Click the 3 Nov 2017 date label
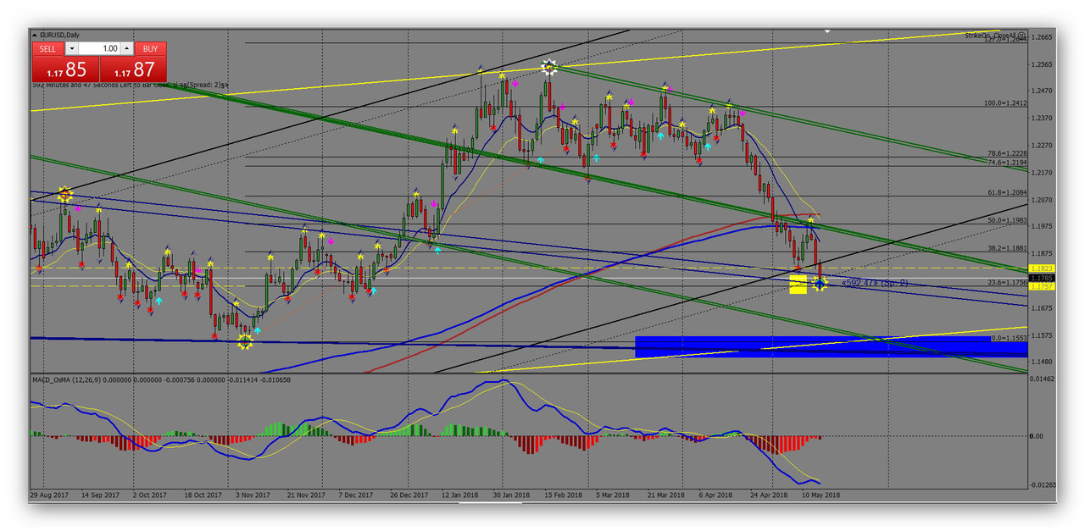 click(x=253, y=495)
